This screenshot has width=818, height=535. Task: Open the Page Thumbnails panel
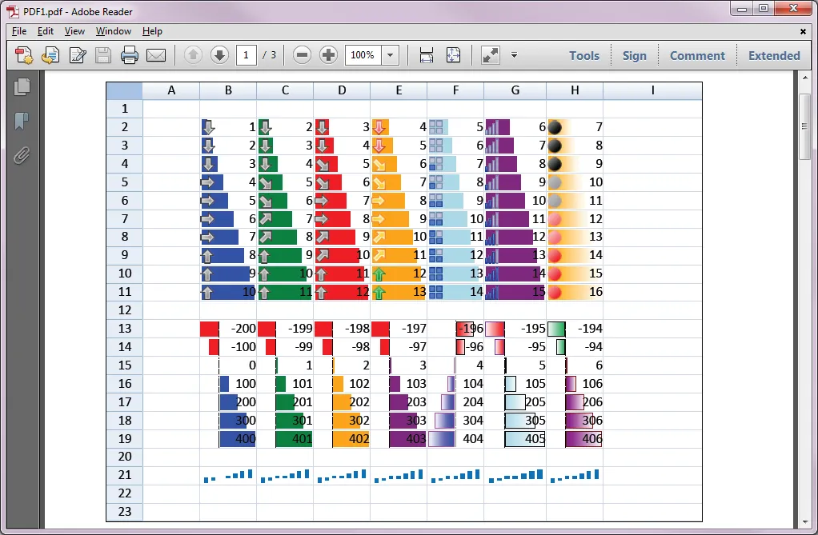click(22, 87)
